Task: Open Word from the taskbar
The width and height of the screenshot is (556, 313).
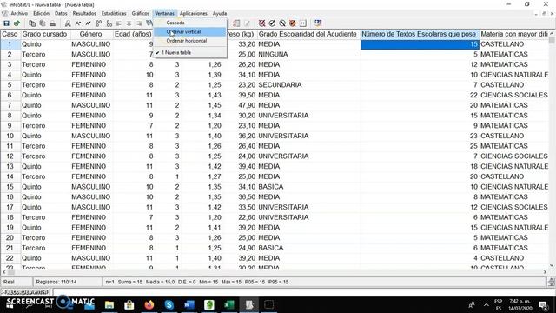Action: [189, 305]
